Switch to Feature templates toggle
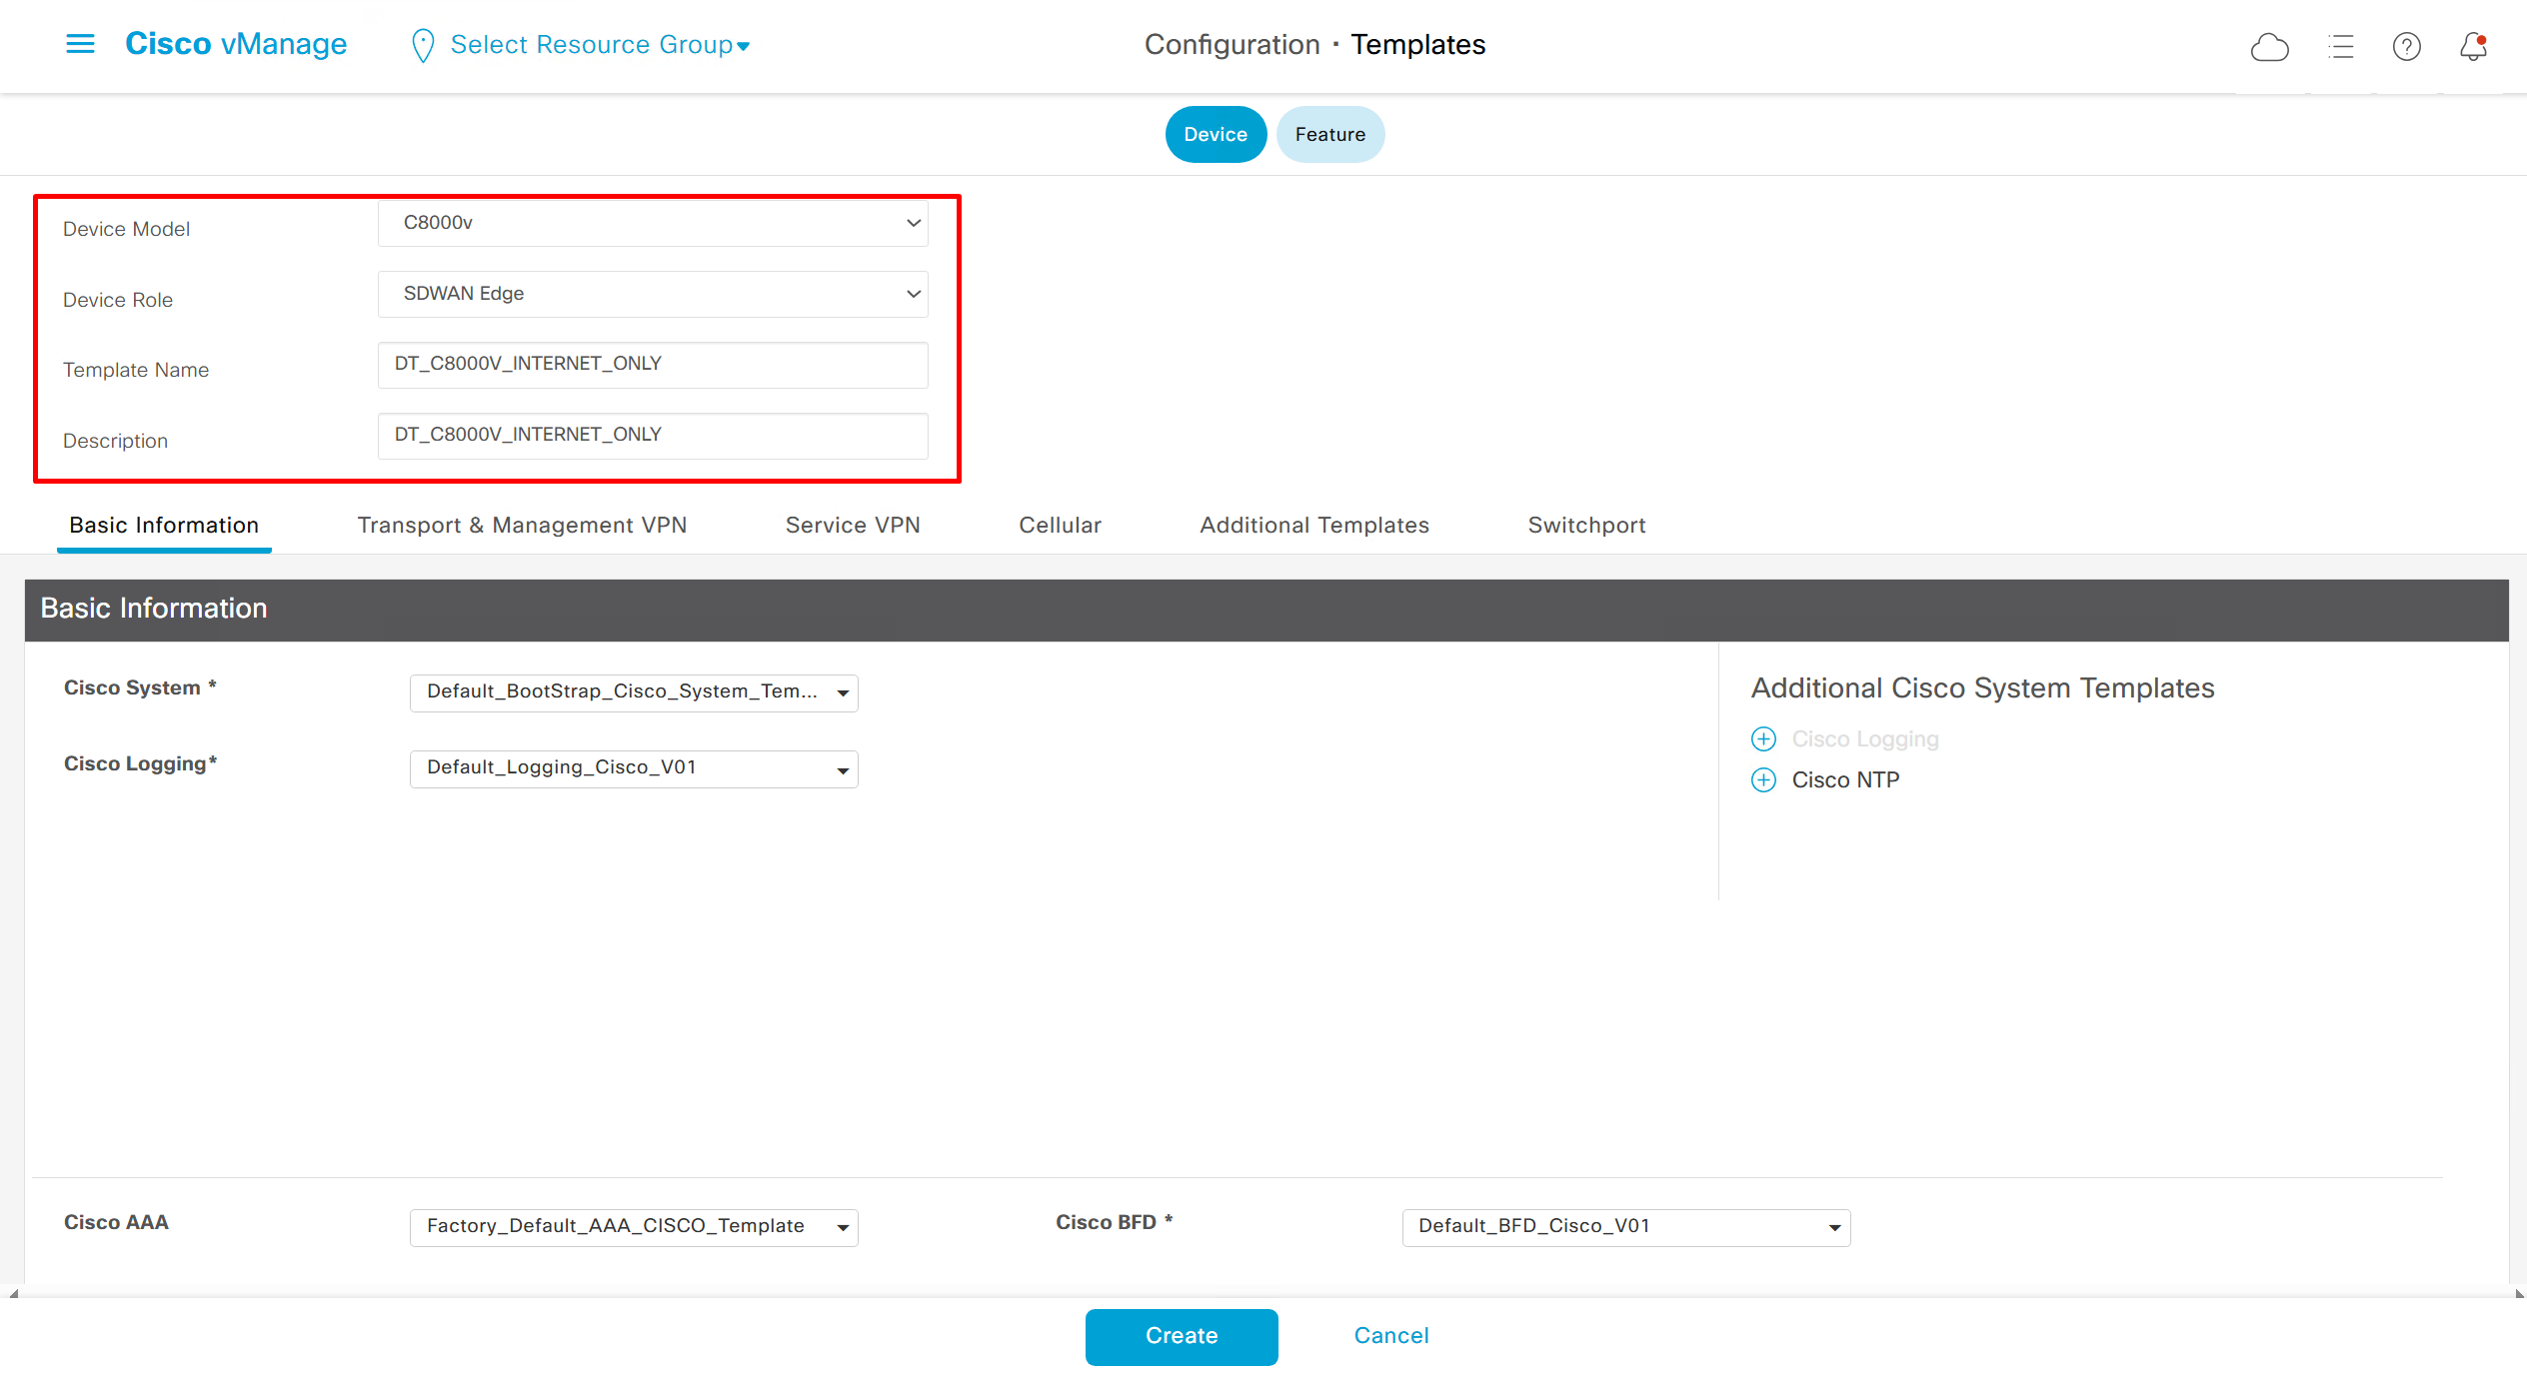Screen dimensions: 2527x1376 click(x=1329, y=134)
